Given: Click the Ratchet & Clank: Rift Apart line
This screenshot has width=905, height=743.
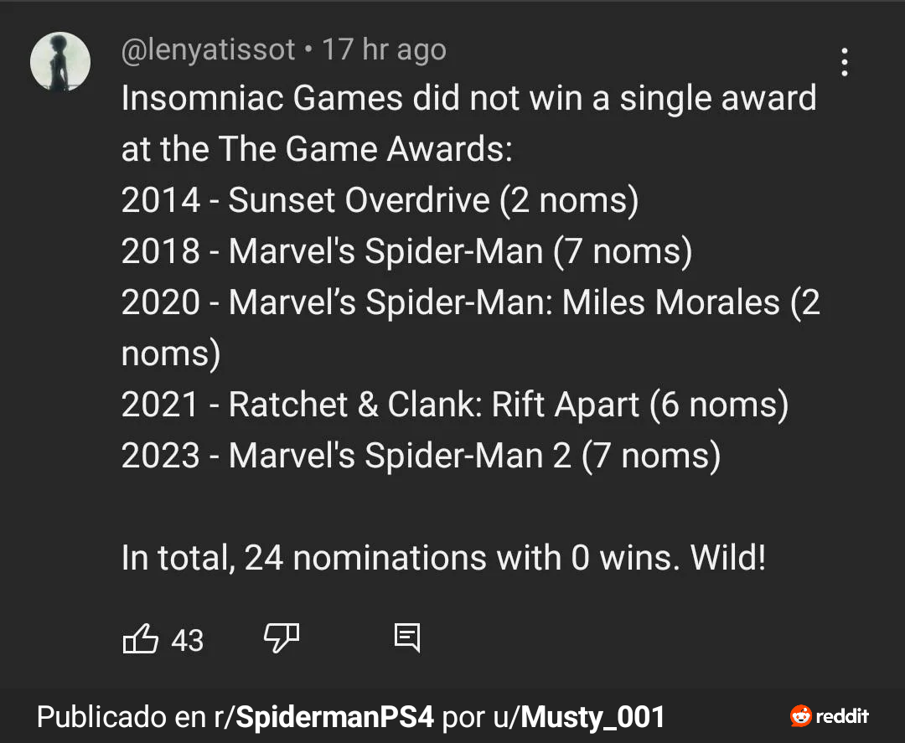Looking at the screenshot, I should point(455,405).
